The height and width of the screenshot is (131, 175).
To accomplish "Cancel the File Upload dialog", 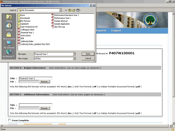I will (88, 58).
